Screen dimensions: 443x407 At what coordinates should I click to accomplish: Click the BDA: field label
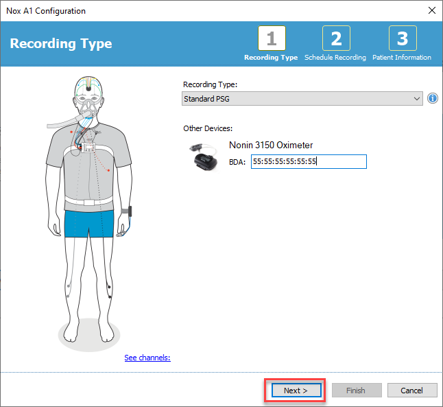click(x=237, y=162)
